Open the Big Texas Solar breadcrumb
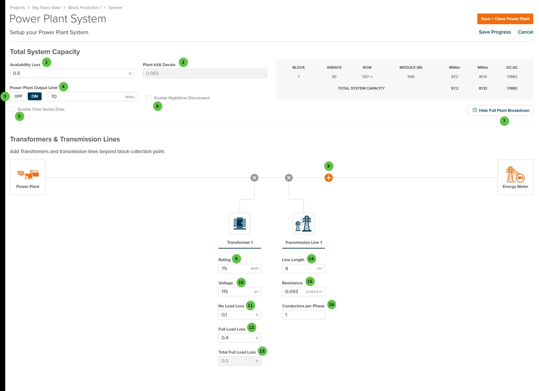 pyautogui.click(x=47, y=8)
